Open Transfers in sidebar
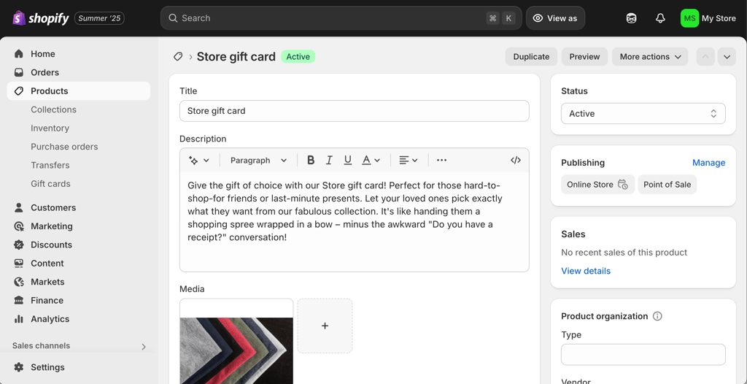The image size is (747, 384). (50, 166)
